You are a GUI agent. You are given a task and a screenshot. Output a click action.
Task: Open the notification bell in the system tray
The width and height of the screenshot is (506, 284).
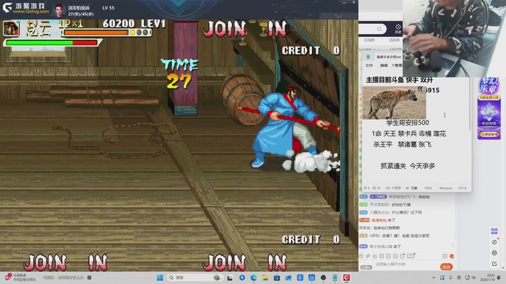(499, 278)
